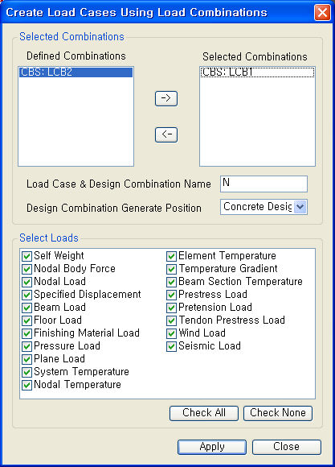Image resolution: width=335 pixels, height=467 pixels.
Task: Uncheck the Wind Load checkbox
Action: 171,333
